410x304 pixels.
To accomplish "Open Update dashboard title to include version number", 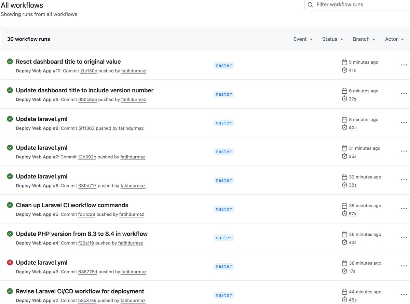I will click(x=85, y=90).
